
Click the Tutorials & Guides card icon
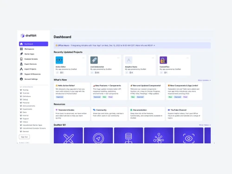coord(57,110)
